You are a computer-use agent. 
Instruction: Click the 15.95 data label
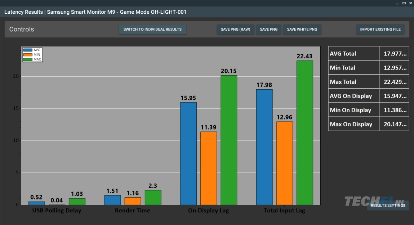(188, 98)
